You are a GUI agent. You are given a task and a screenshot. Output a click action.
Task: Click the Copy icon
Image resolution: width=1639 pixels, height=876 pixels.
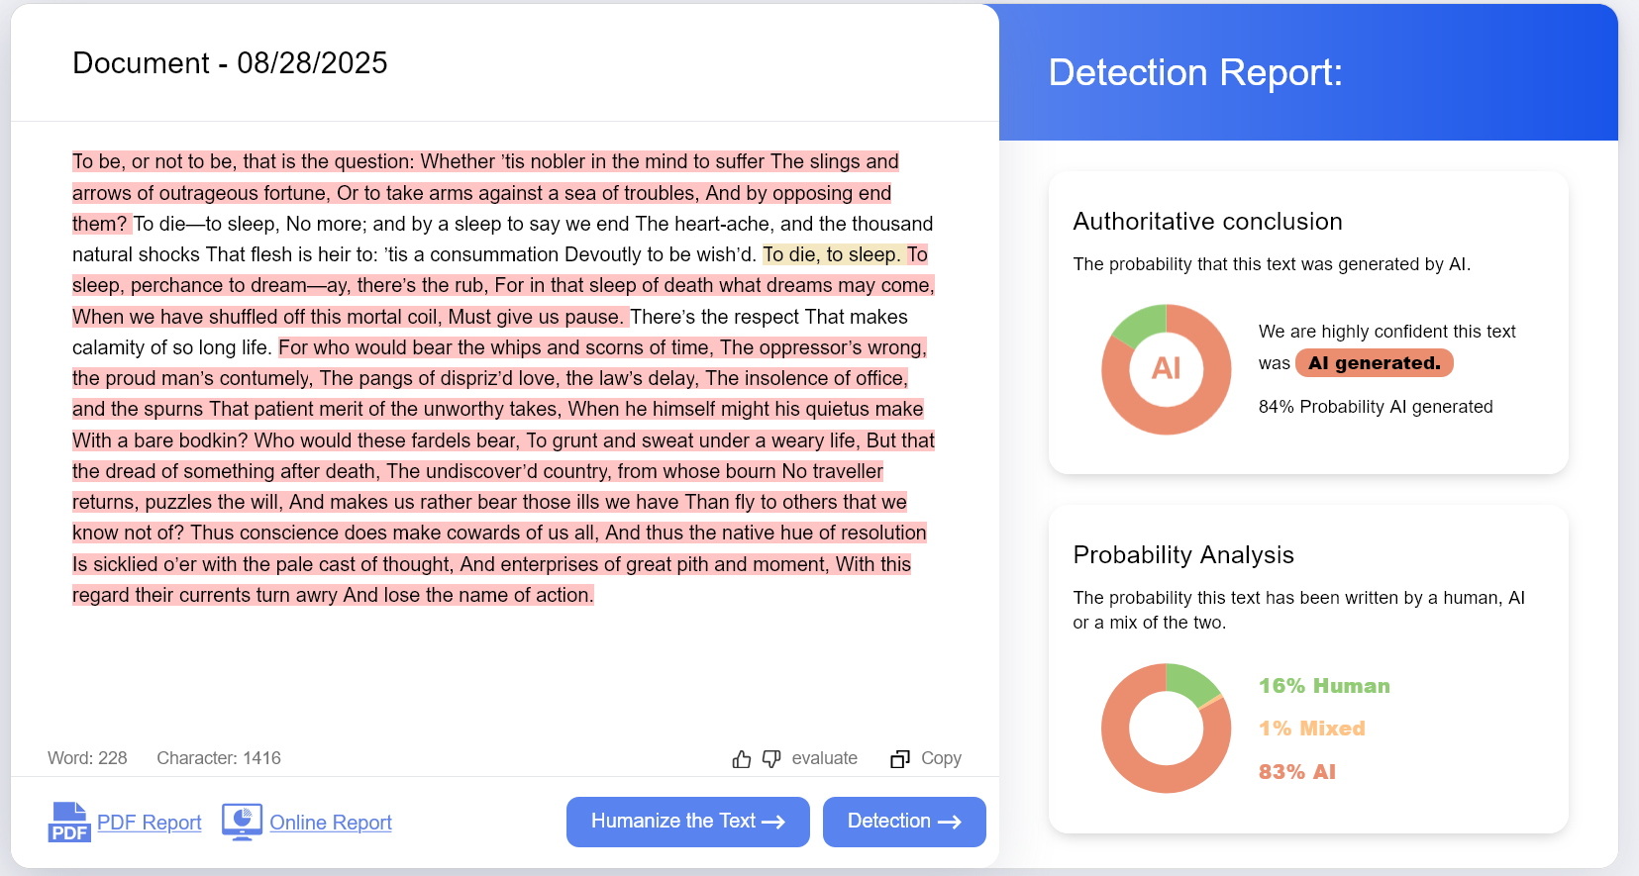(x=899, y=759)
